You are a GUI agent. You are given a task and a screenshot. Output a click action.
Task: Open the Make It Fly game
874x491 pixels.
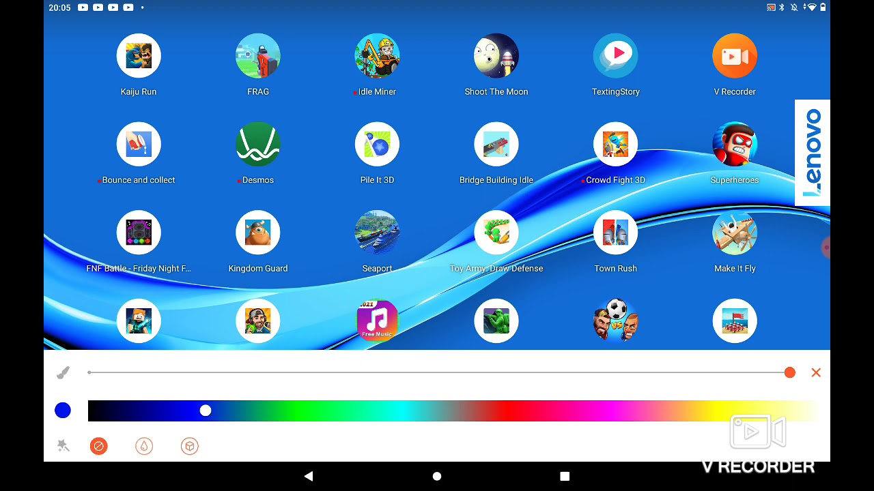[735, 233]
